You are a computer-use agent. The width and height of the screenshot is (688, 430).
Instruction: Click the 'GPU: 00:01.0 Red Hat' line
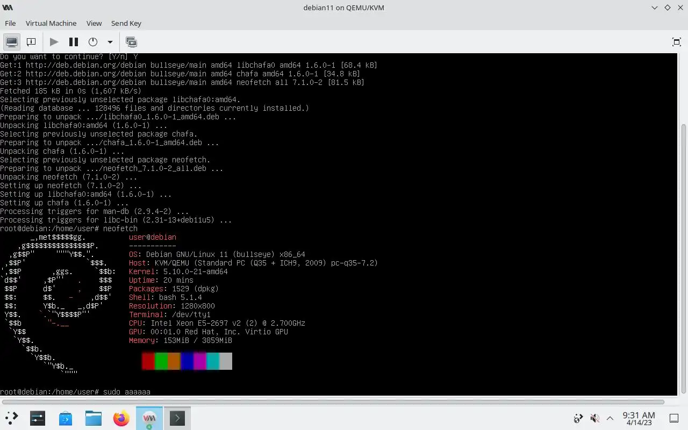[209, 332]
